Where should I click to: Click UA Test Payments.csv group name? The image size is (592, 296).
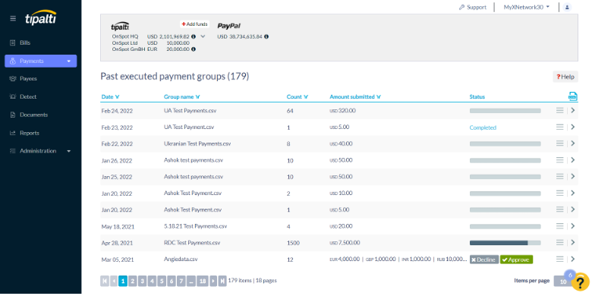click(190, 111)
